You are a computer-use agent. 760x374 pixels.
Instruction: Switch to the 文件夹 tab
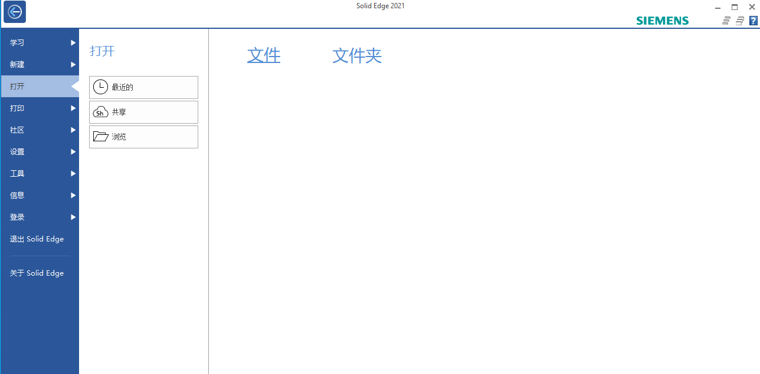[x=357, y=55]
